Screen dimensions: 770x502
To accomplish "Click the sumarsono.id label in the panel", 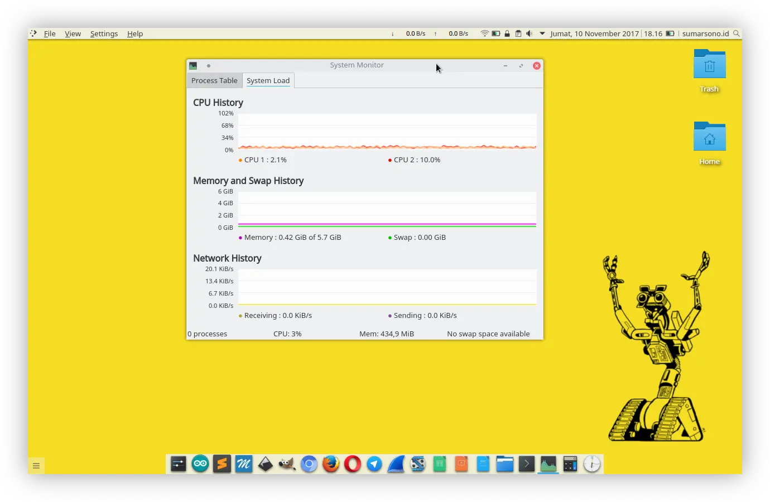I will coord(705,33).
